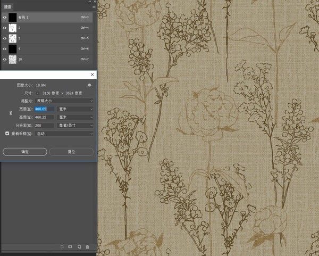Delete current channel trash icon
Image resolution: width=319 pixels, height=256 pixels.
point(87,247)
